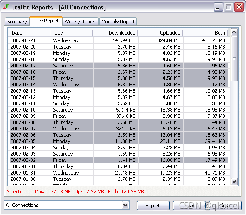Select the 2007-02-15 date cell
This screenshot has width=246, height=215.
pyautogui.click(x=23, y=78)
